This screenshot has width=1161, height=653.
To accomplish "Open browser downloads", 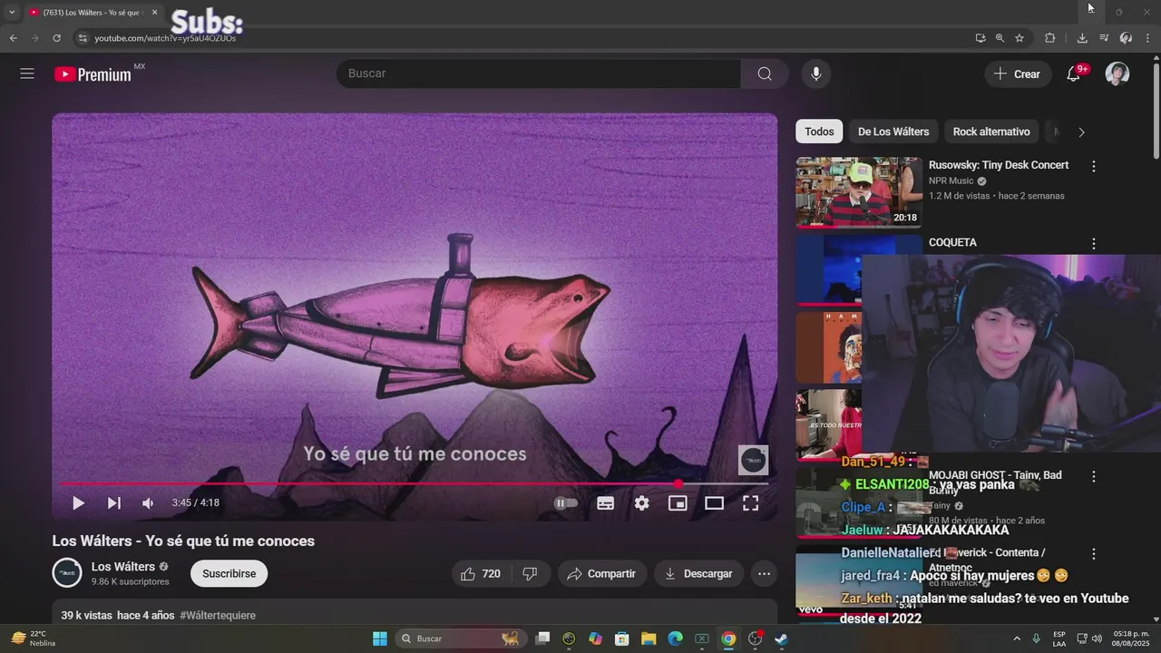I will pos(1082,38).
